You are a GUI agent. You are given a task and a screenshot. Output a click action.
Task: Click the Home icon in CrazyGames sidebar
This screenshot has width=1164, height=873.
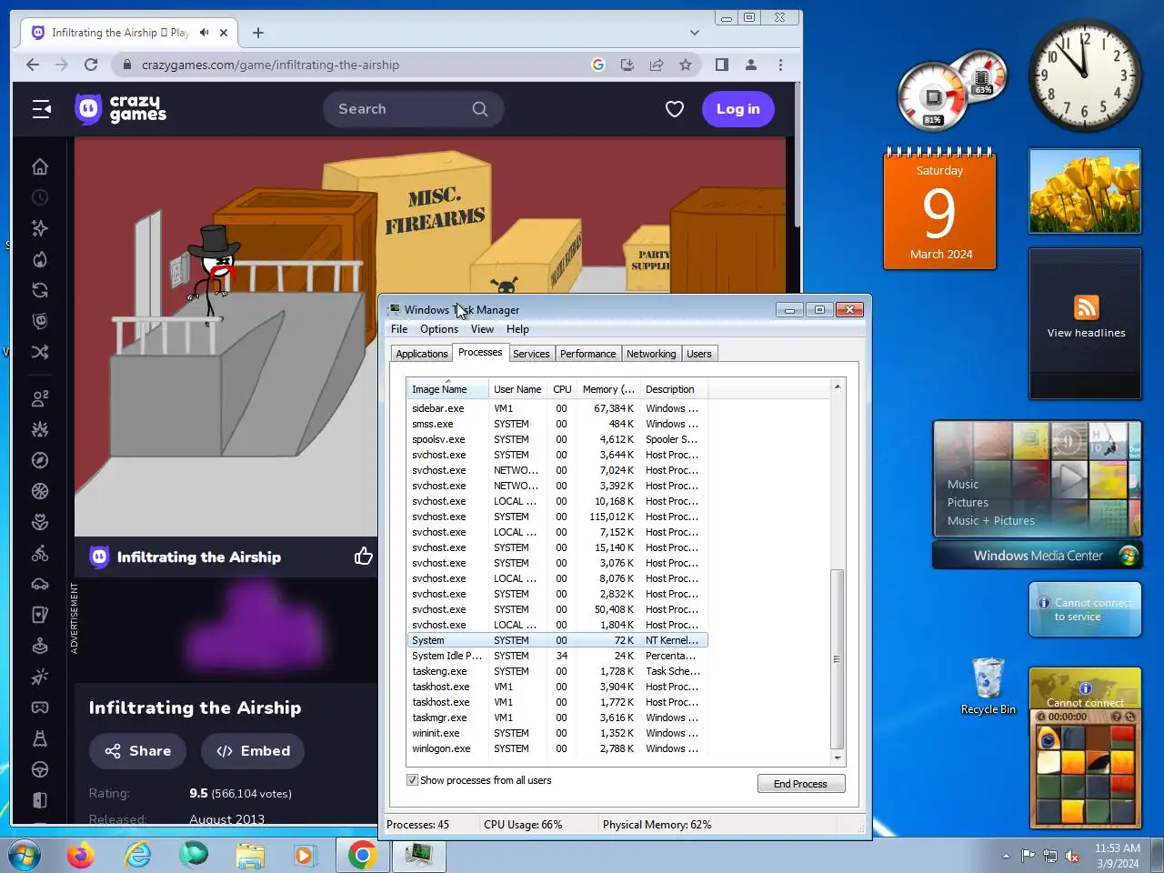pos(40,166)
